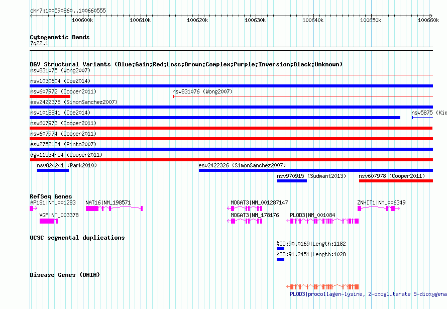Open the PLOD3 procollagen-lysine description link
447x309 pixels.
click(x=368, y=294)
